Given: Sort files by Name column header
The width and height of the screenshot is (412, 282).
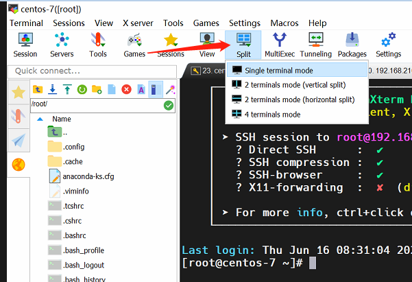Looking at the screenshot, I should (62, 119).
